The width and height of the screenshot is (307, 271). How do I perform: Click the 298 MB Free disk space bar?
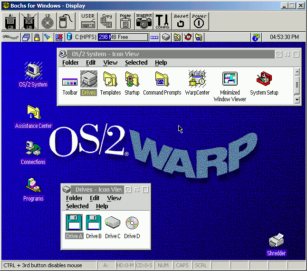(123, 37)
